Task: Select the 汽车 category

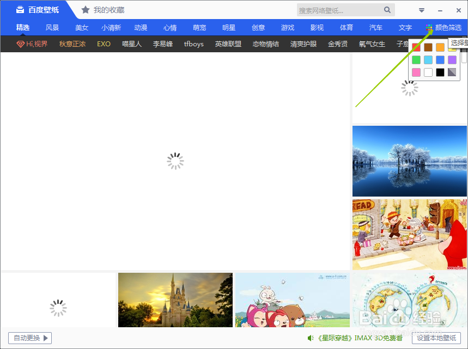Action: (376, 28)
